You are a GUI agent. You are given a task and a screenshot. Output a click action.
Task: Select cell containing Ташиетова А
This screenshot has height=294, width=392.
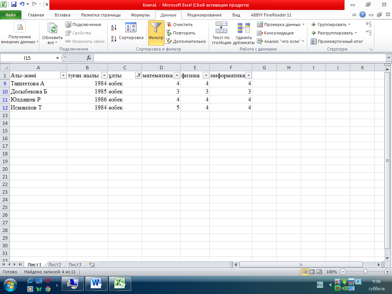click(38, 83)
